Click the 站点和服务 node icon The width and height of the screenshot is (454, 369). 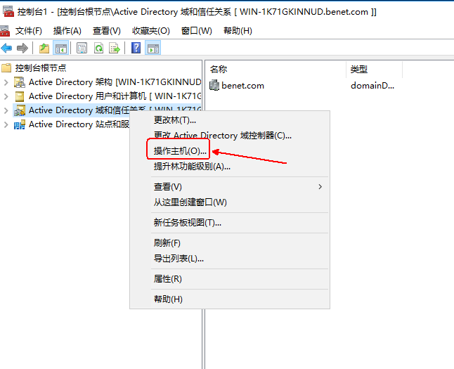[20, 124]
